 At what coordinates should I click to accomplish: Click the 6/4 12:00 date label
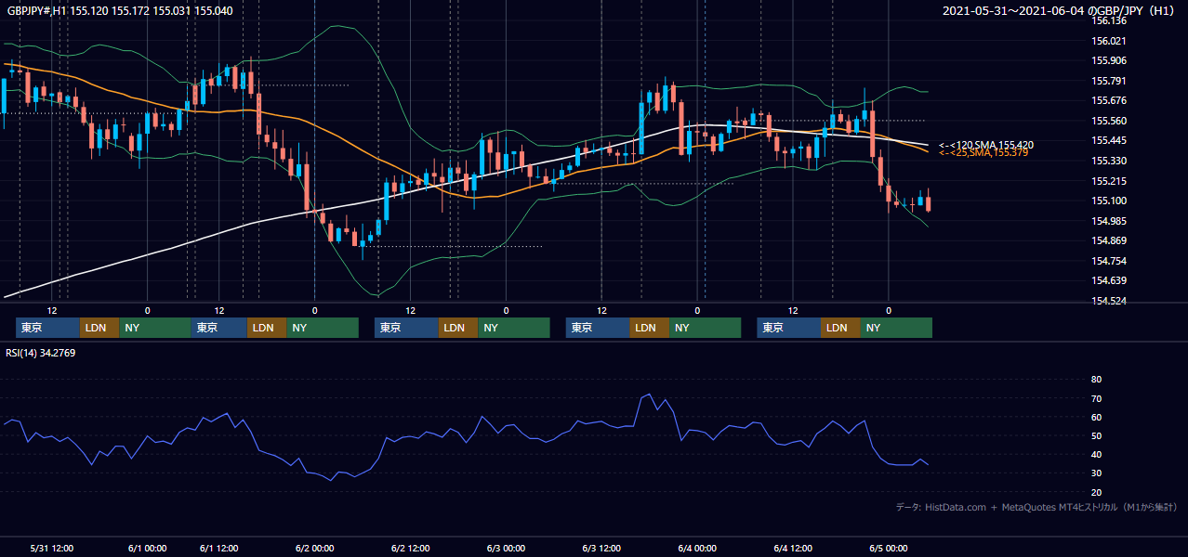coord(793,548)
